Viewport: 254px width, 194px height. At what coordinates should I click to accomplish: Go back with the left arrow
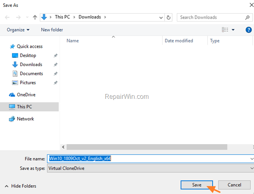click(7, 17)
